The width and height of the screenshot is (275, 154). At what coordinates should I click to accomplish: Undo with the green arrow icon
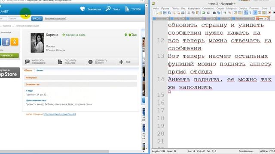[204, 13]
